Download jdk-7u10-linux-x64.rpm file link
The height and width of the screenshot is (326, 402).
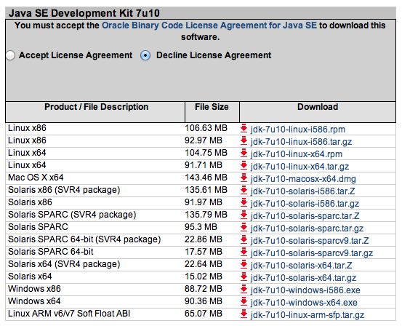click(x=297, y=154)
